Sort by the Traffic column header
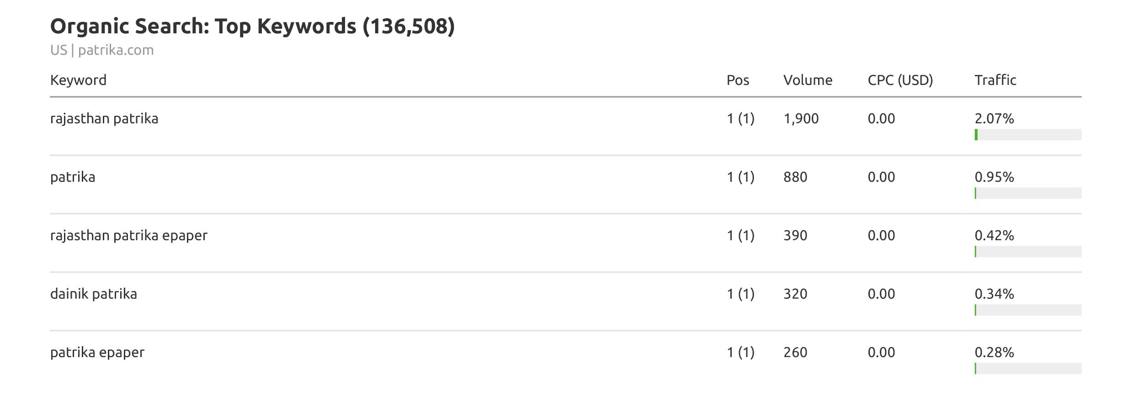 pyautogui.click(x=995, y=80)
